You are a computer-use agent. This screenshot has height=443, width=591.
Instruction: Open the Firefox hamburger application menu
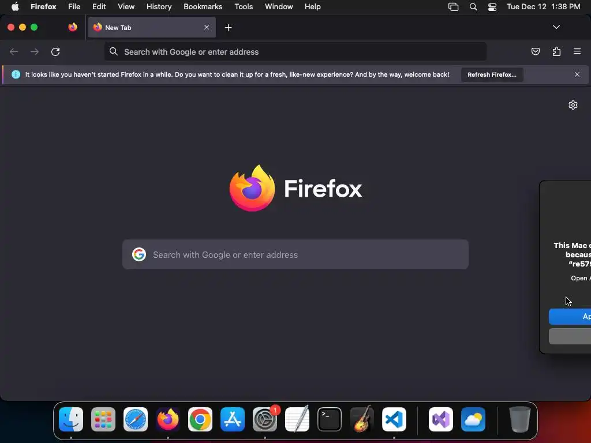[x=577, y=51]
